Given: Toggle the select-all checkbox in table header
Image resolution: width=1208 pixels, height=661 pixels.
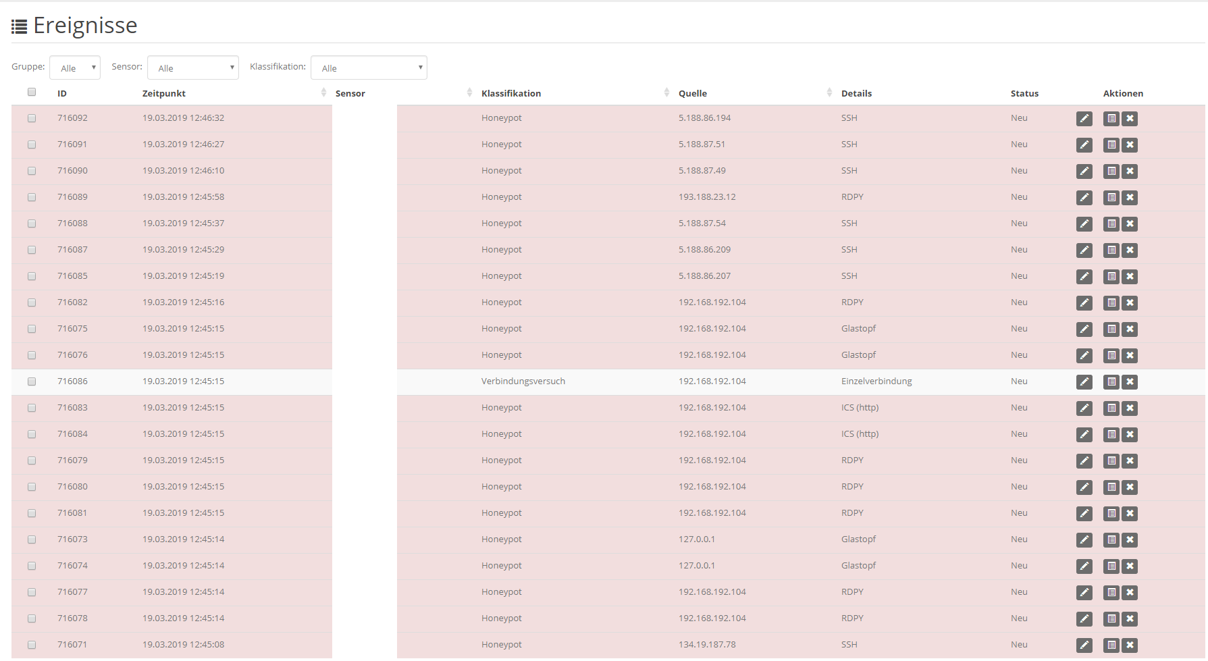Looking at the screenshot, I should (32, 92).
